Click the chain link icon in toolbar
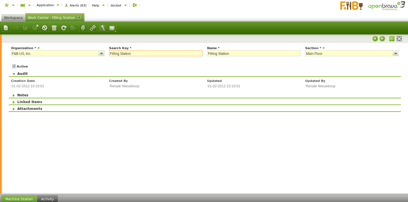The image size is (408, 202). pos(93,28)
